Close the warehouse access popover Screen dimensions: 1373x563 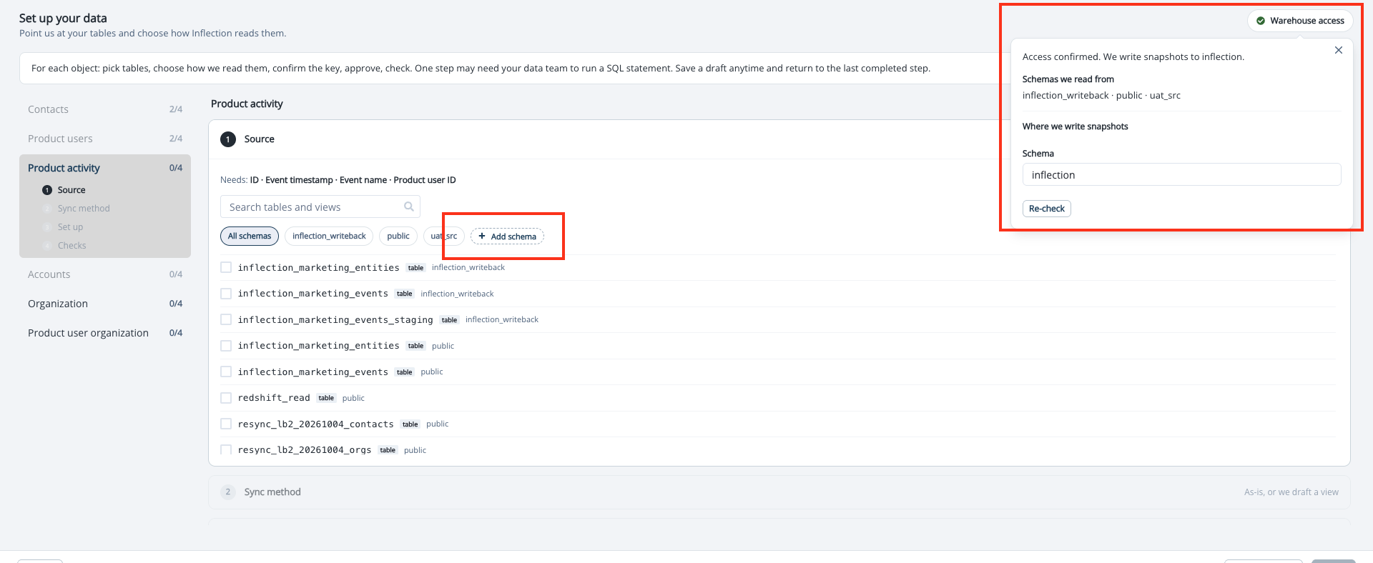[x=1339, y=50]
